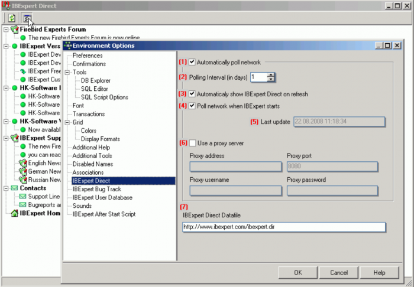Click the OK button
The height and width of the screenshot is (287, 414).
(x=298, y=272)
